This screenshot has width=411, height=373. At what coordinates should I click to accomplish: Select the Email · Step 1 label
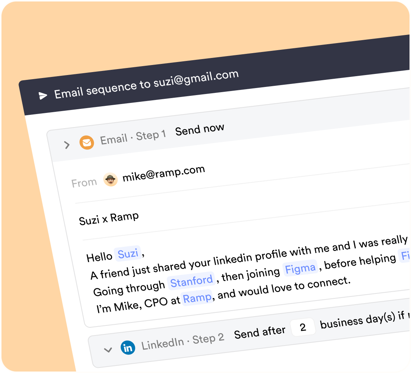pos(133,137)
